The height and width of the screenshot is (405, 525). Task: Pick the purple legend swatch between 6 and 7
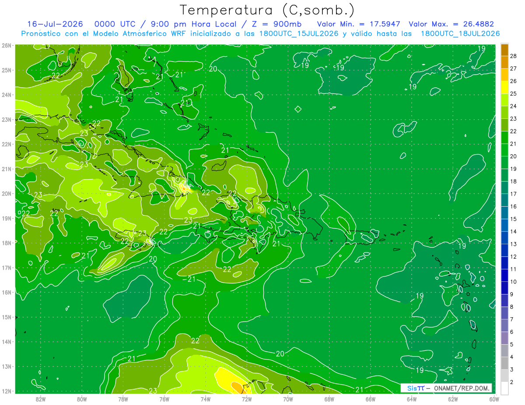point(504,325)
